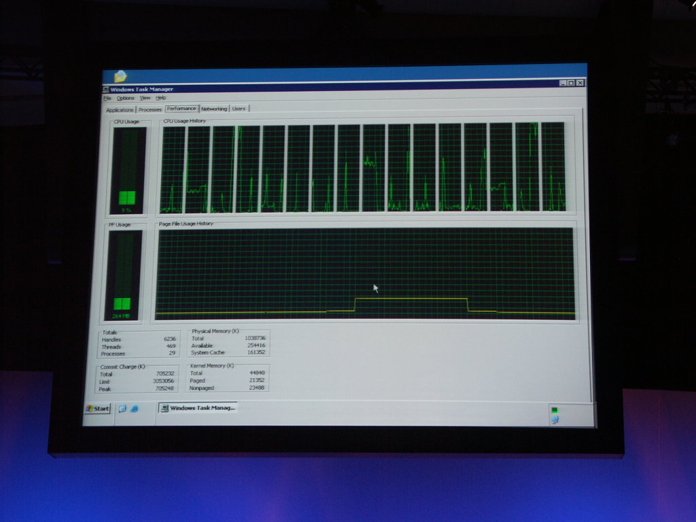Click the Windows Task Manager title text

141,89
